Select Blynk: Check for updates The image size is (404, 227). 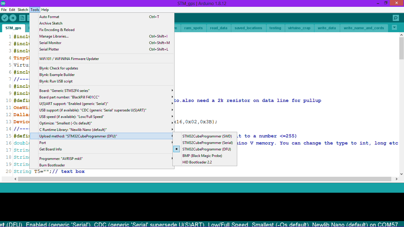102,68
